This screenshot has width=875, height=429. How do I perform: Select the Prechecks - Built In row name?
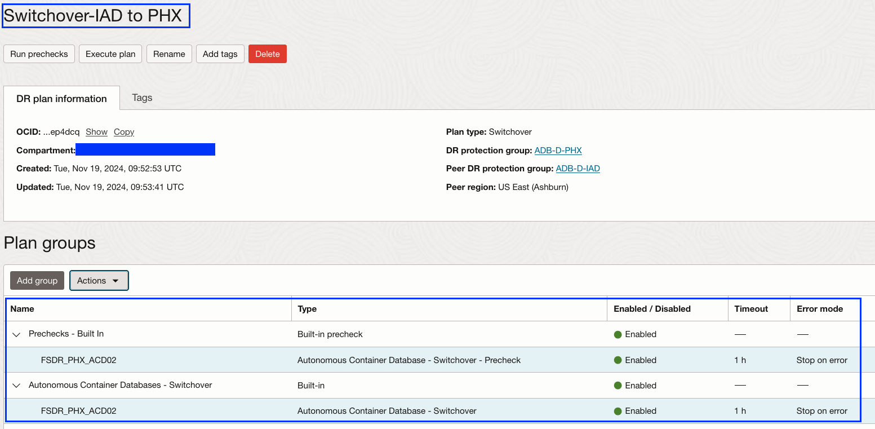(66, 334)
